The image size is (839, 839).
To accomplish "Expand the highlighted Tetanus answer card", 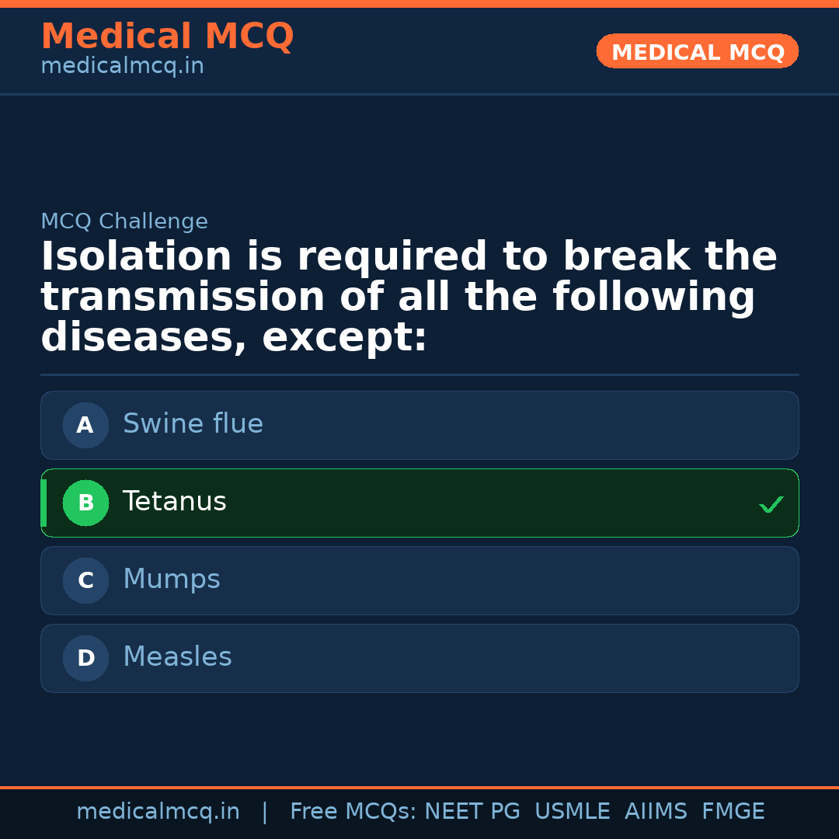I will [419, 503].
